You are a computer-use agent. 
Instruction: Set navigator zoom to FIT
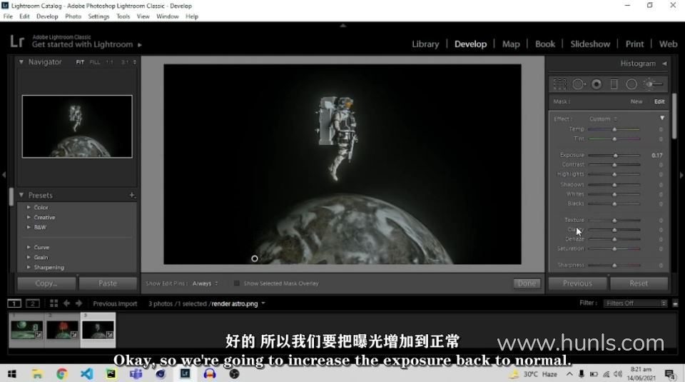click(x=80, y=62)
